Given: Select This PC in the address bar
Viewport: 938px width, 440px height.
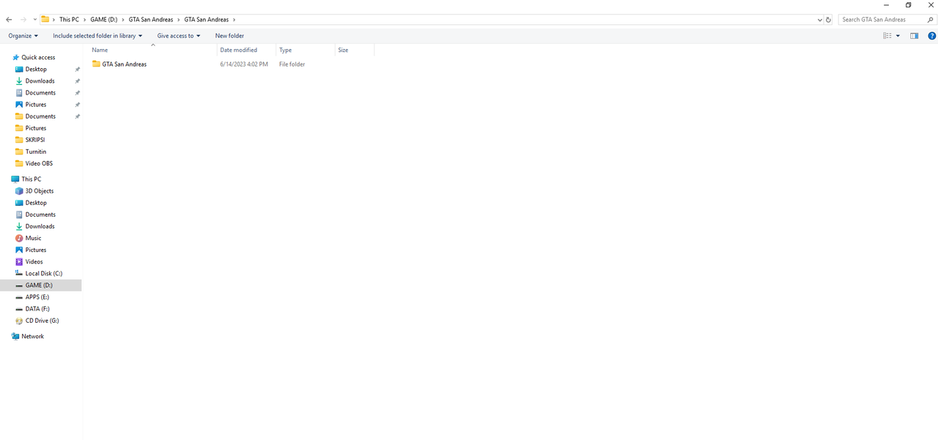Looking at the screenshot, I should coord(69,20).
